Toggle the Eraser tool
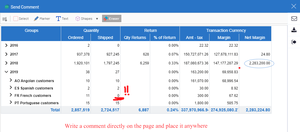Viewport: 300px width, 132px height. [x=112, y=19]
